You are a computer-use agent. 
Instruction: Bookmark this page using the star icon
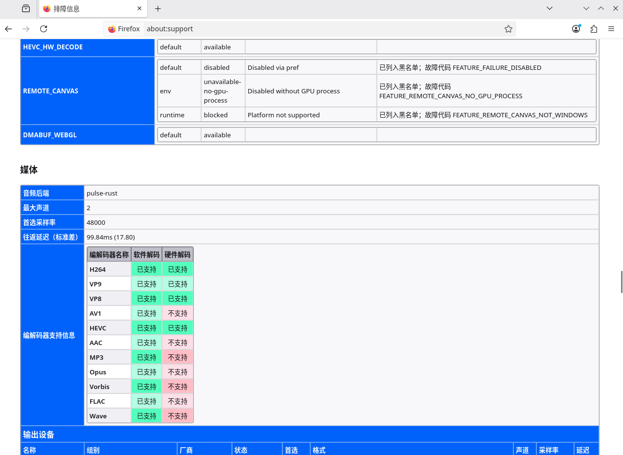click(x=508, y=29)
